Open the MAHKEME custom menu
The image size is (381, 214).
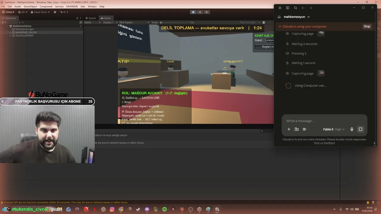point(72,7)
